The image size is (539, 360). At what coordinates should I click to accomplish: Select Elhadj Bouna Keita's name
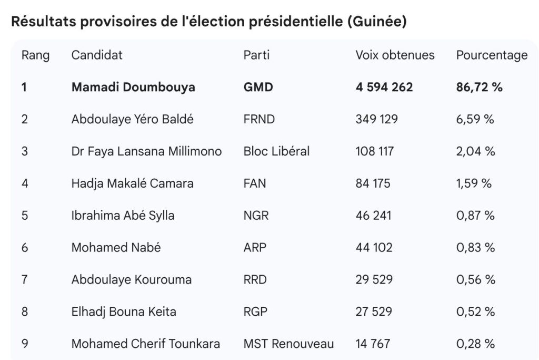point(124,312)
